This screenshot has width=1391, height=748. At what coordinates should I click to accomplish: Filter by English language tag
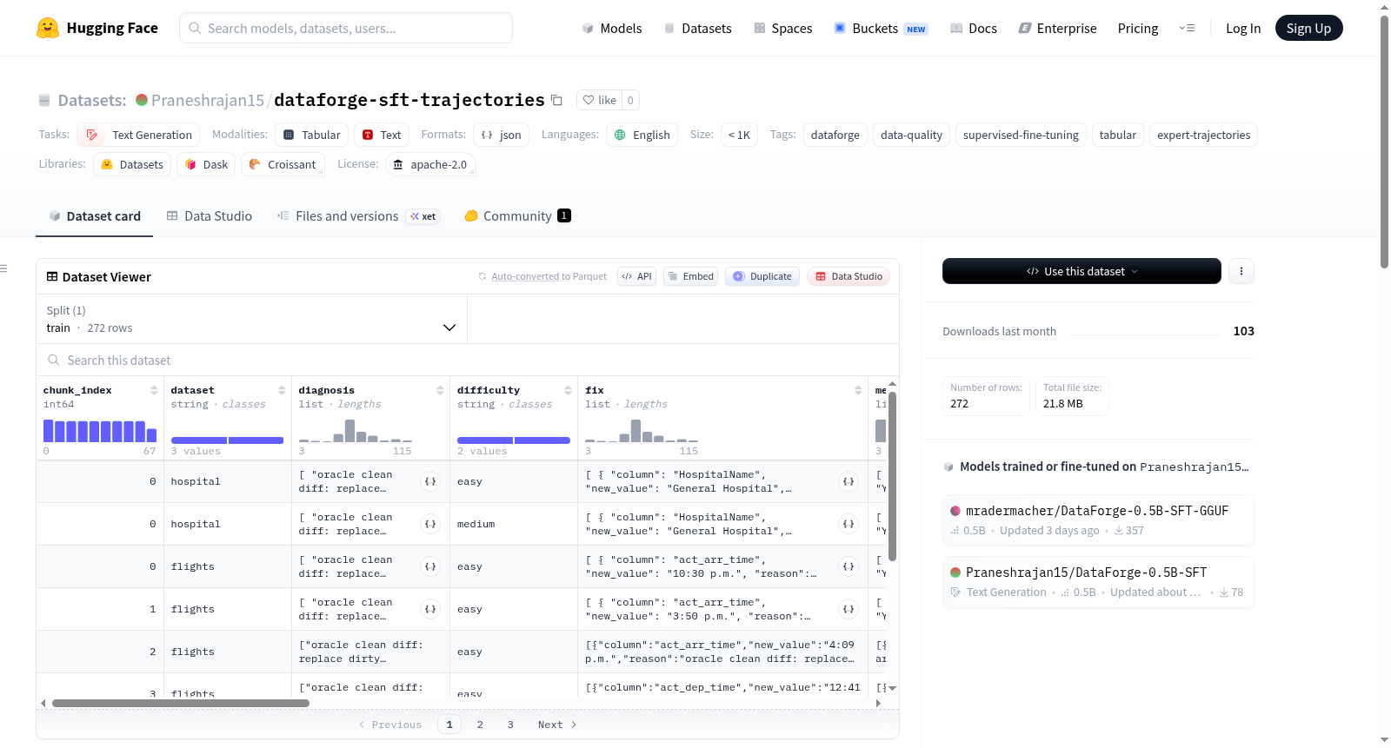tap(642, 135)
